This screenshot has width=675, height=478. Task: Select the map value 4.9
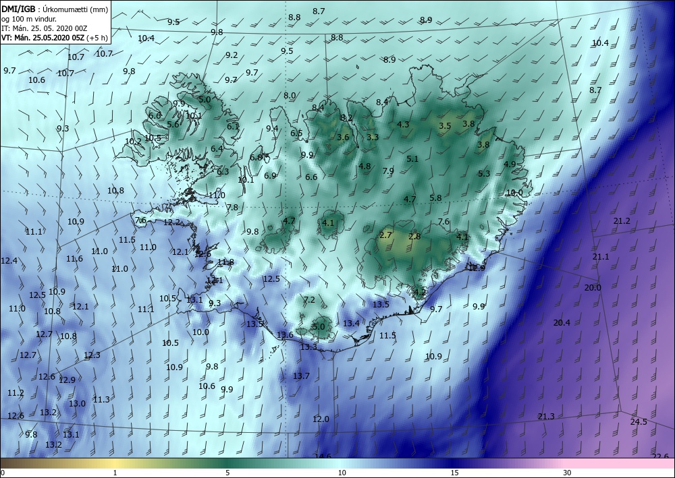[x=510, y=164]
